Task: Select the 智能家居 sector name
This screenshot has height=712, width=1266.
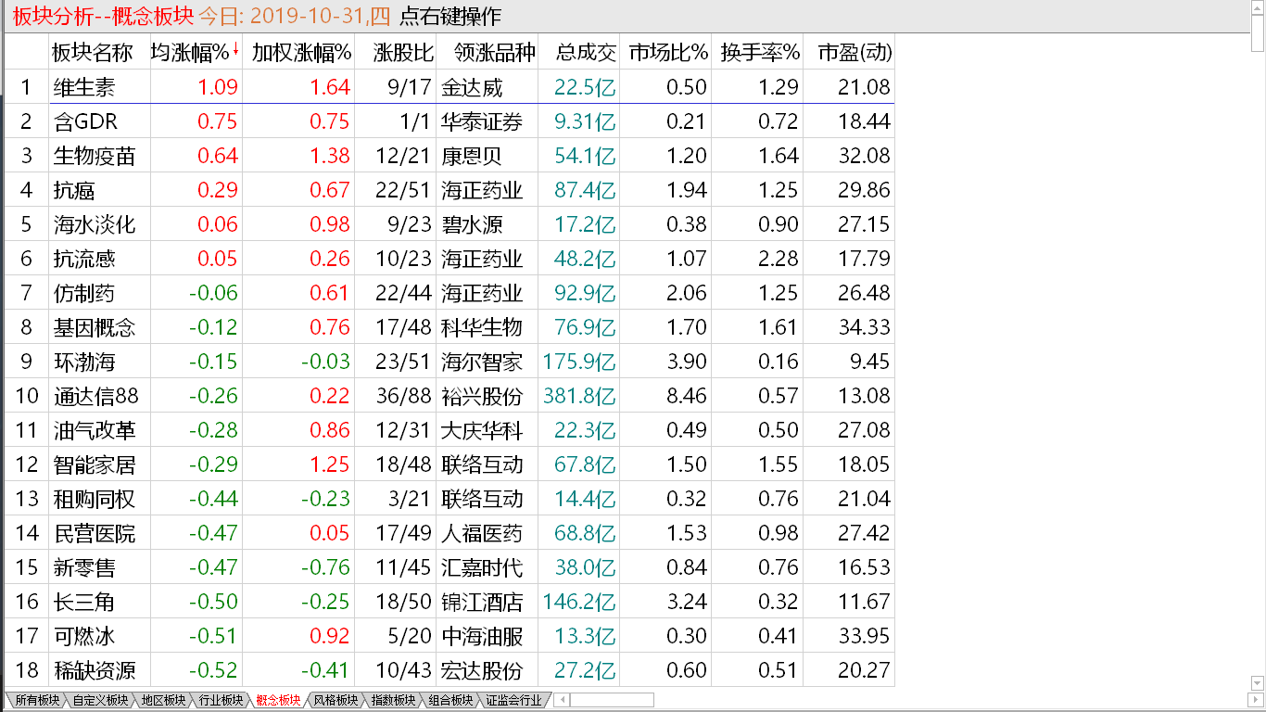Action: (94, 464)
